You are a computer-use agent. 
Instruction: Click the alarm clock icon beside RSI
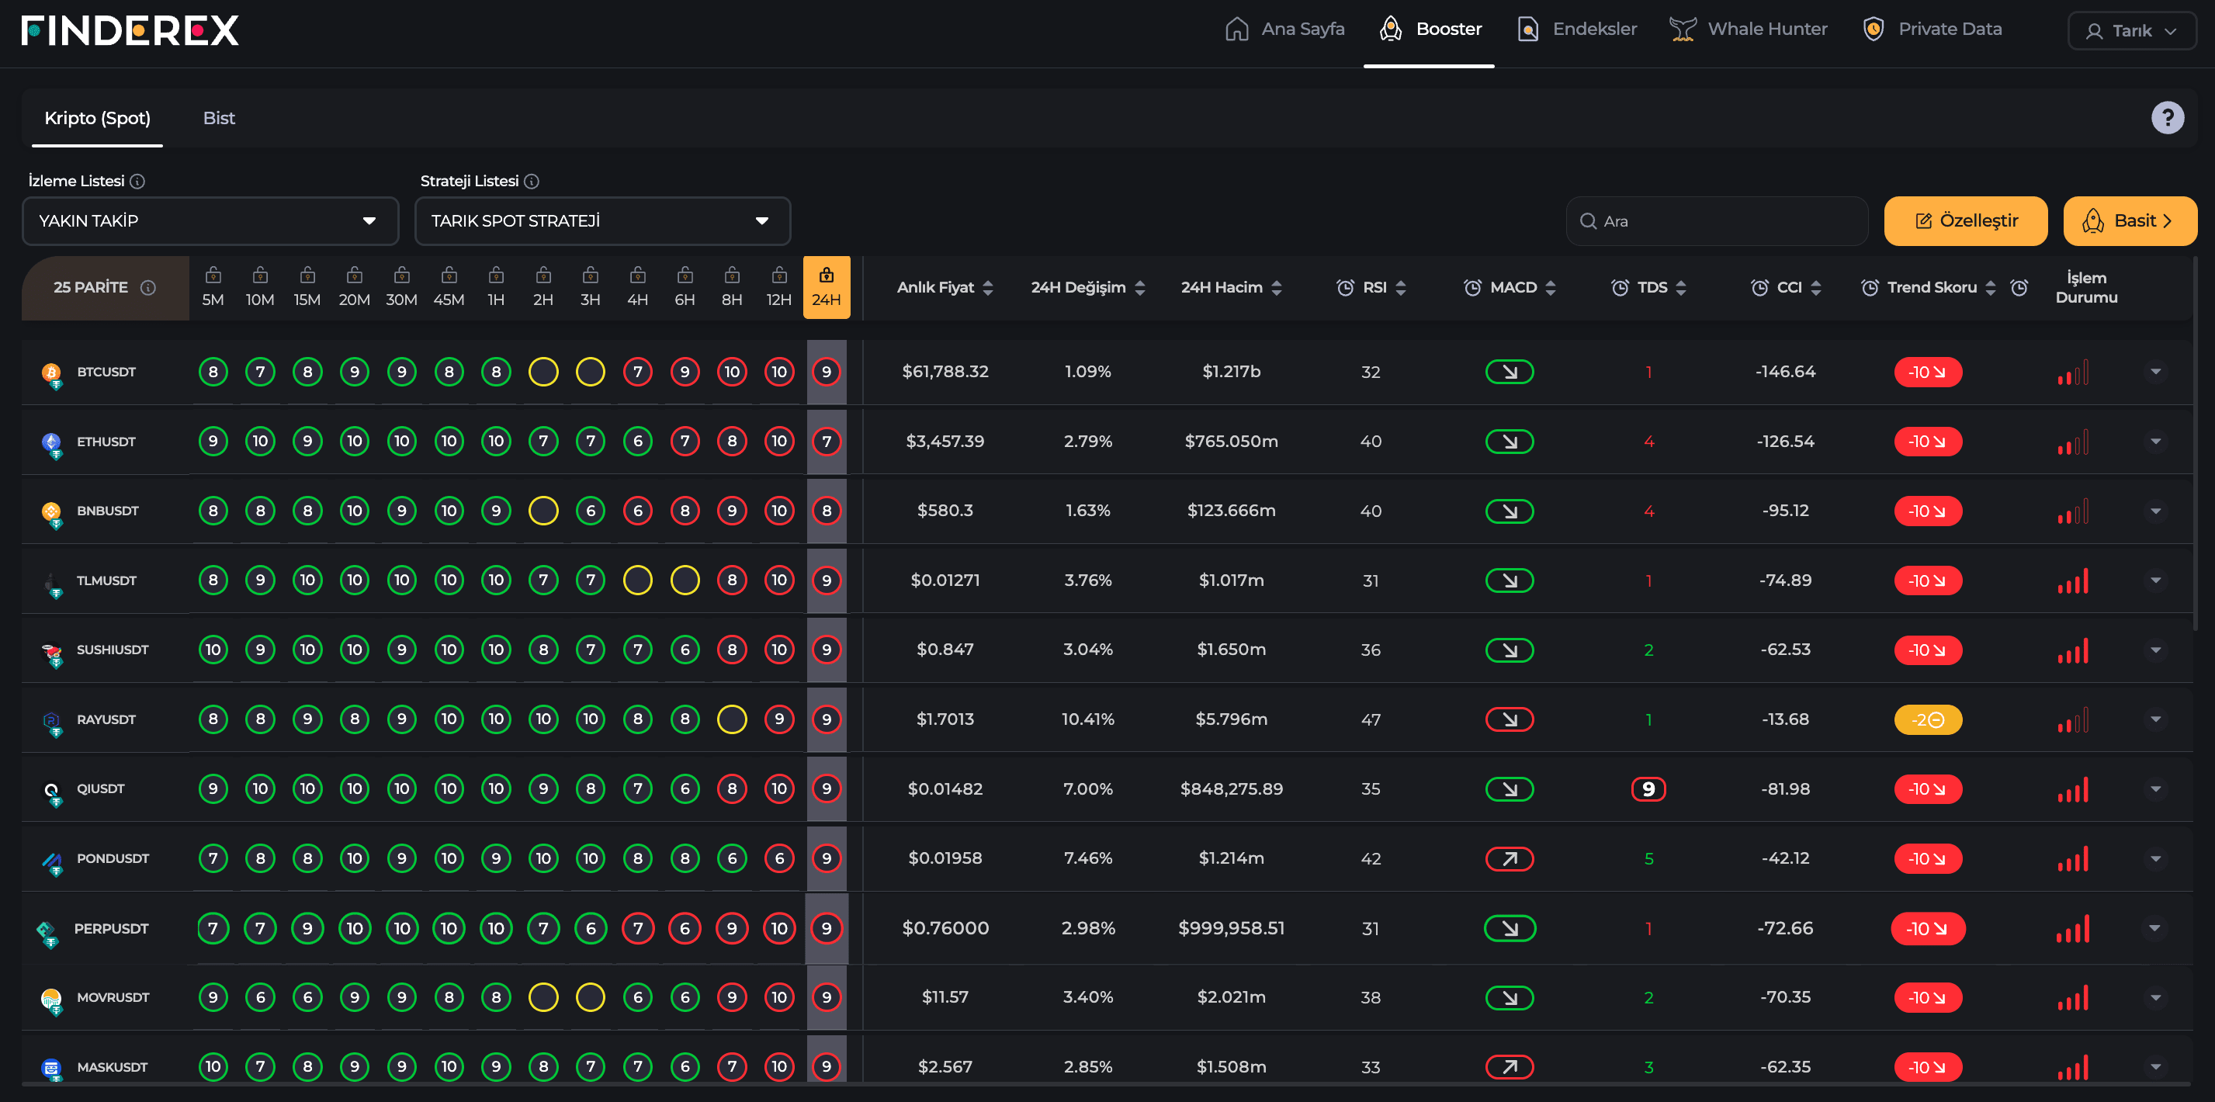[x=1345, y=288]
